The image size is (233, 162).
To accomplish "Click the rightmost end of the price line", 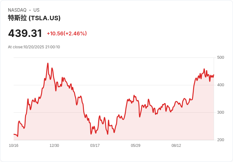I will click(214, 75).
